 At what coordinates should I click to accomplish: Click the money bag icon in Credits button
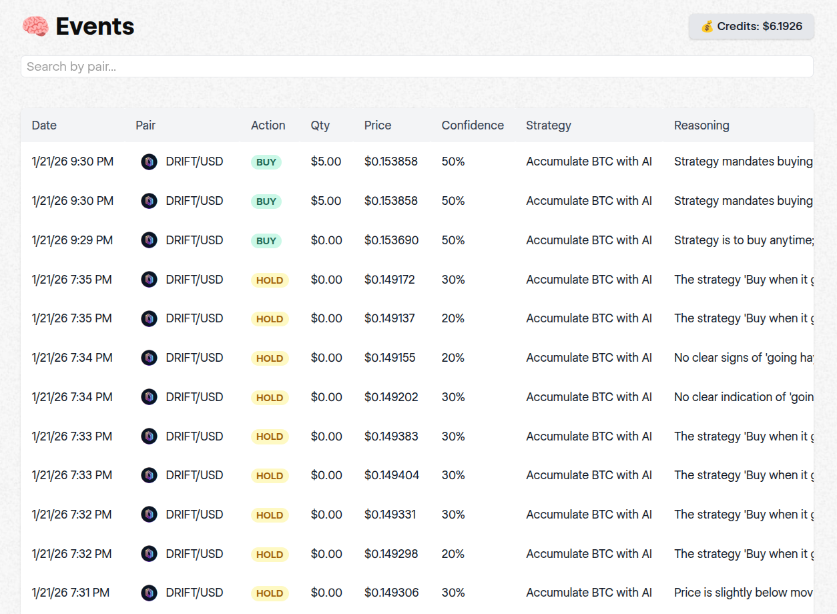(707, 27)
